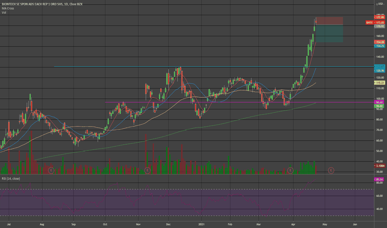
Task: Click the green 96.02 moving average label
Action: (x=380, y=106)
